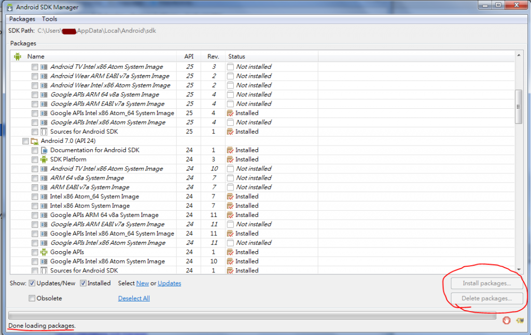Screen dimensions: 531x335
Task: Click the installed status icon for SDK Platform
Action: coord(230,159)
